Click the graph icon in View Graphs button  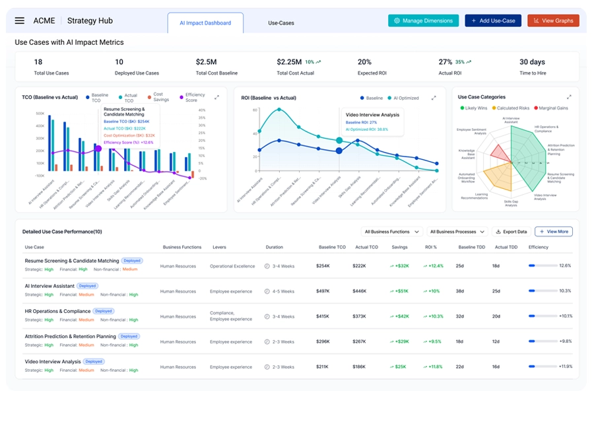[535, 20]
